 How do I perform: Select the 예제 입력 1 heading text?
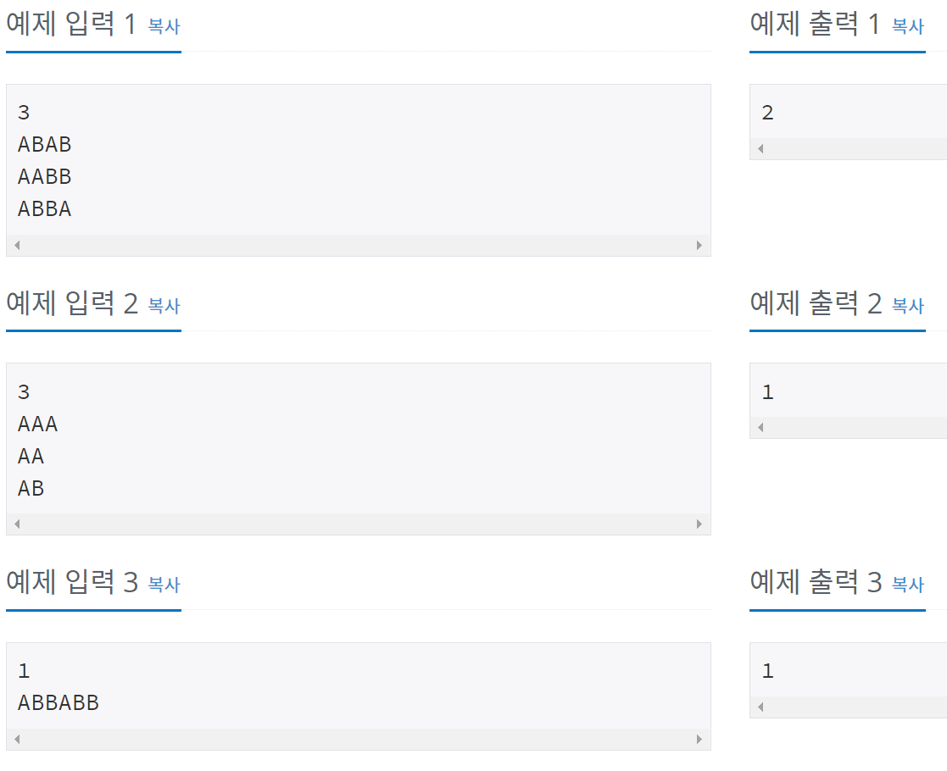pyautogui.click(x=68, y=25)
